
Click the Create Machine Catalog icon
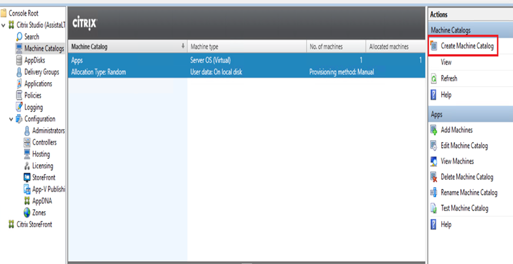tap(434, 46)
